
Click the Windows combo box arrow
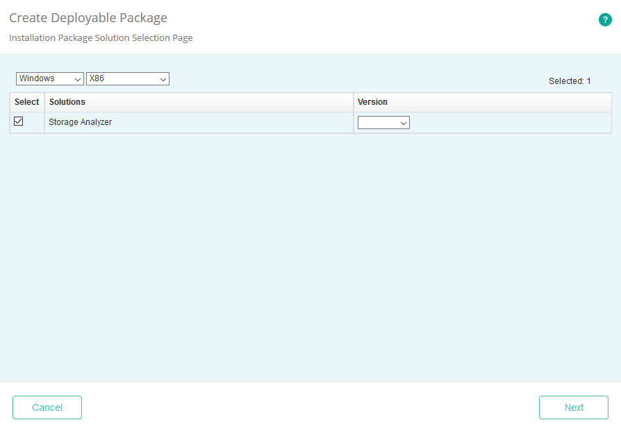76,78
